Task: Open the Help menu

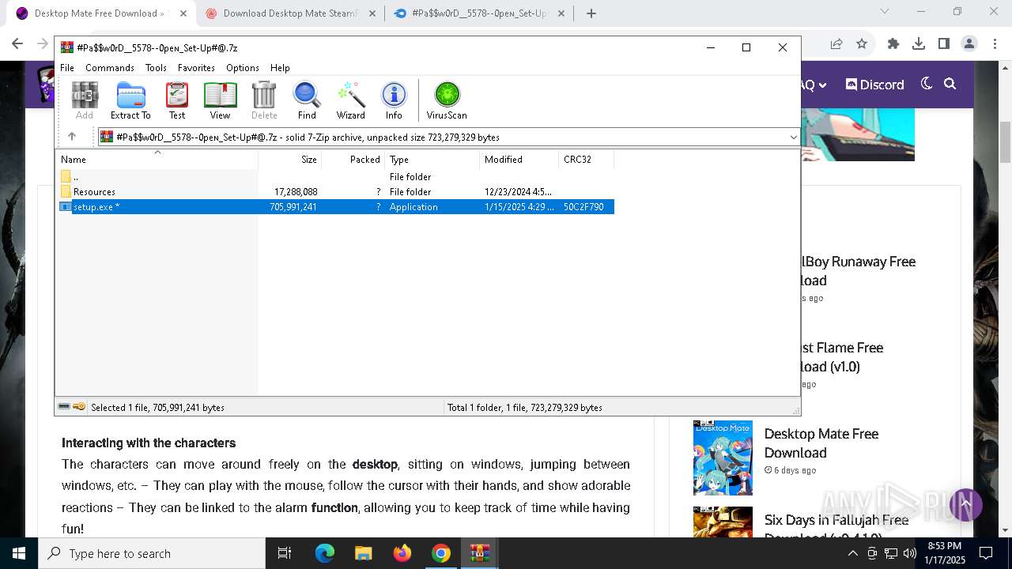Action: point(280,68)
